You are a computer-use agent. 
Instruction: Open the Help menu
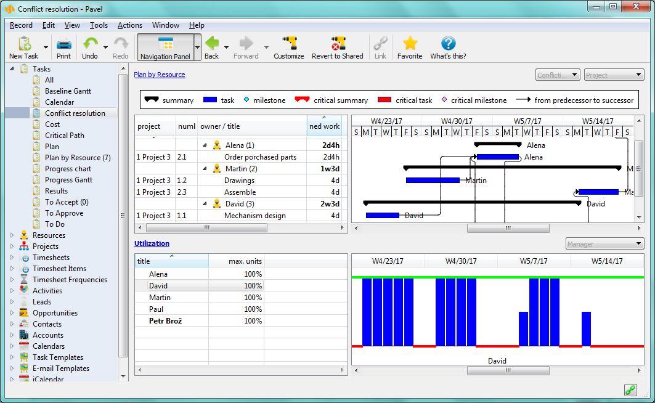click(x=197, y=25)
